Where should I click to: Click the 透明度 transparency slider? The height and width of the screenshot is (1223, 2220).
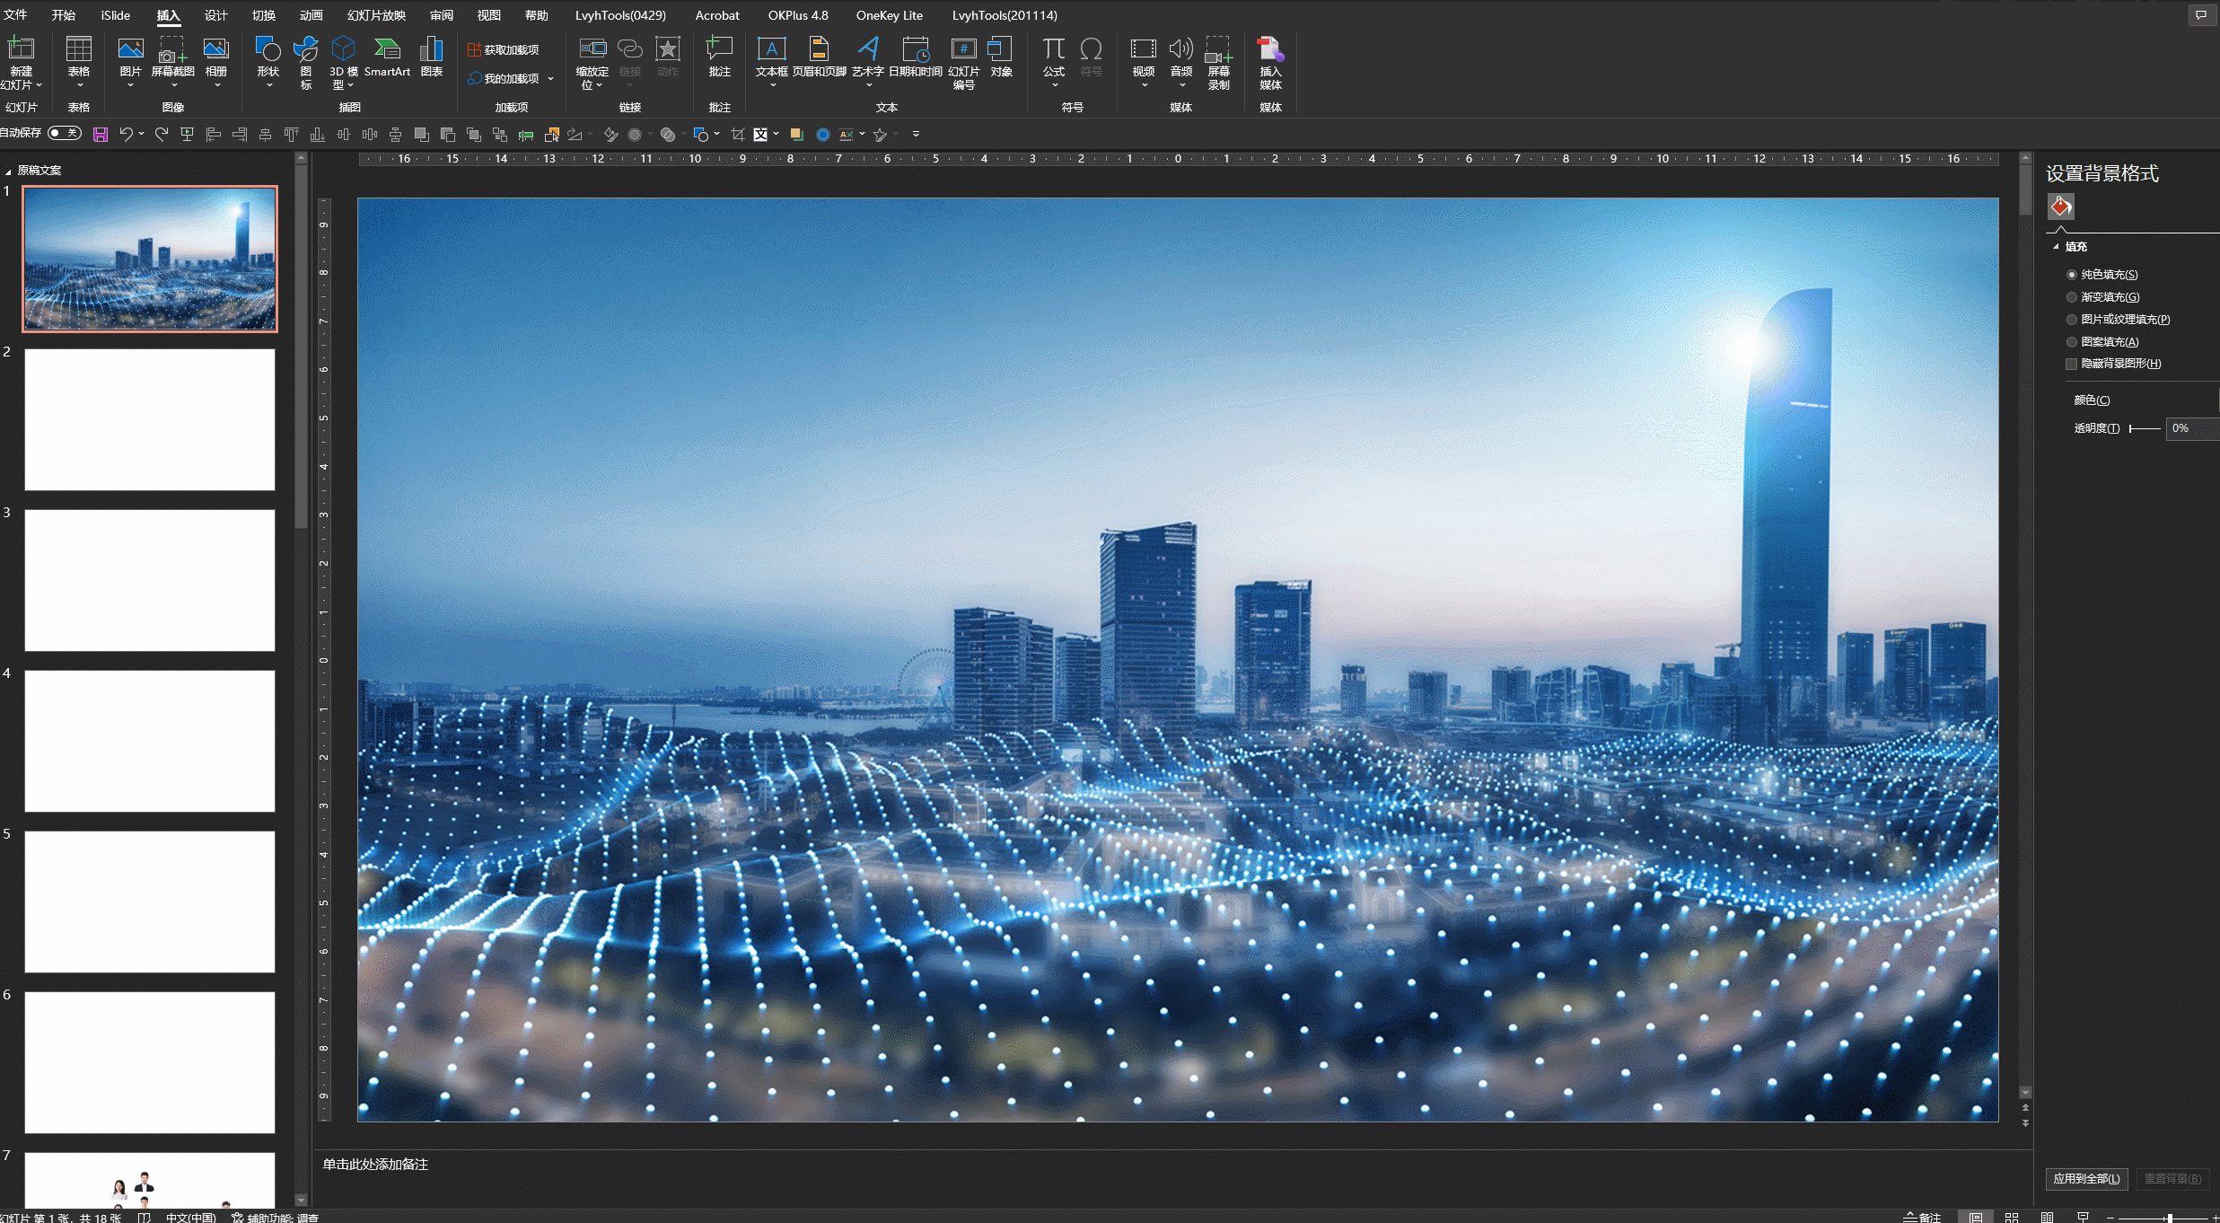tap(2144, 428)
